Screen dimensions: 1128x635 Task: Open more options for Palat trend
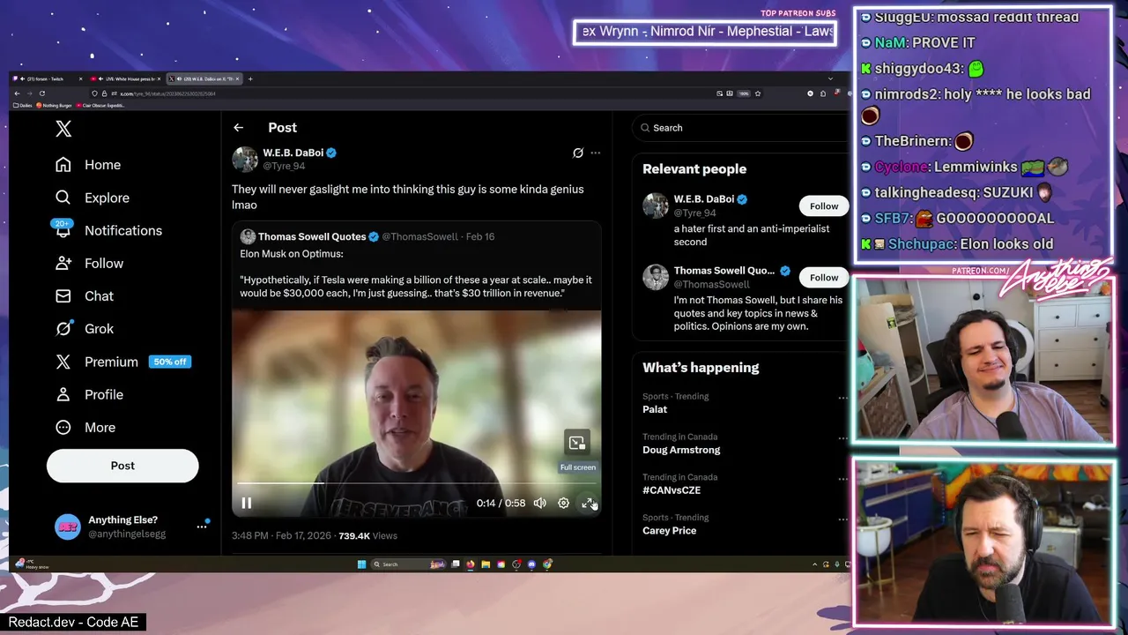click(x=842, y=398)
